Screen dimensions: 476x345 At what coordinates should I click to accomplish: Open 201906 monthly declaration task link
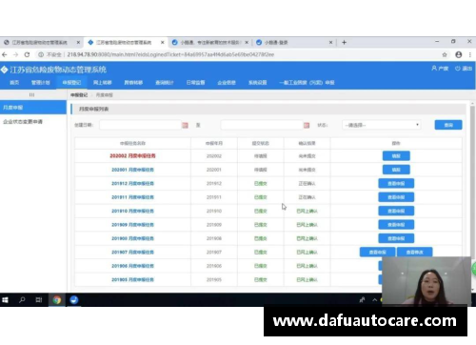point(132,266)
